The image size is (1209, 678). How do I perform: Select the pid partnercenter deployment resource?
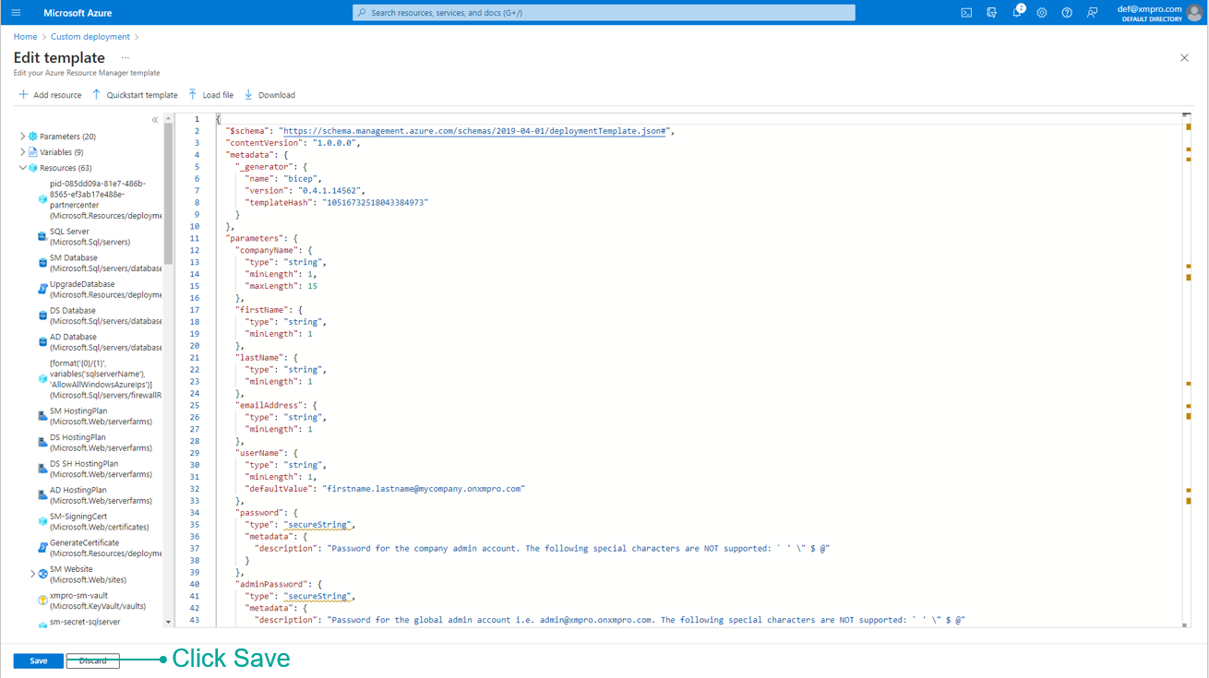click(x=106, y=199)
